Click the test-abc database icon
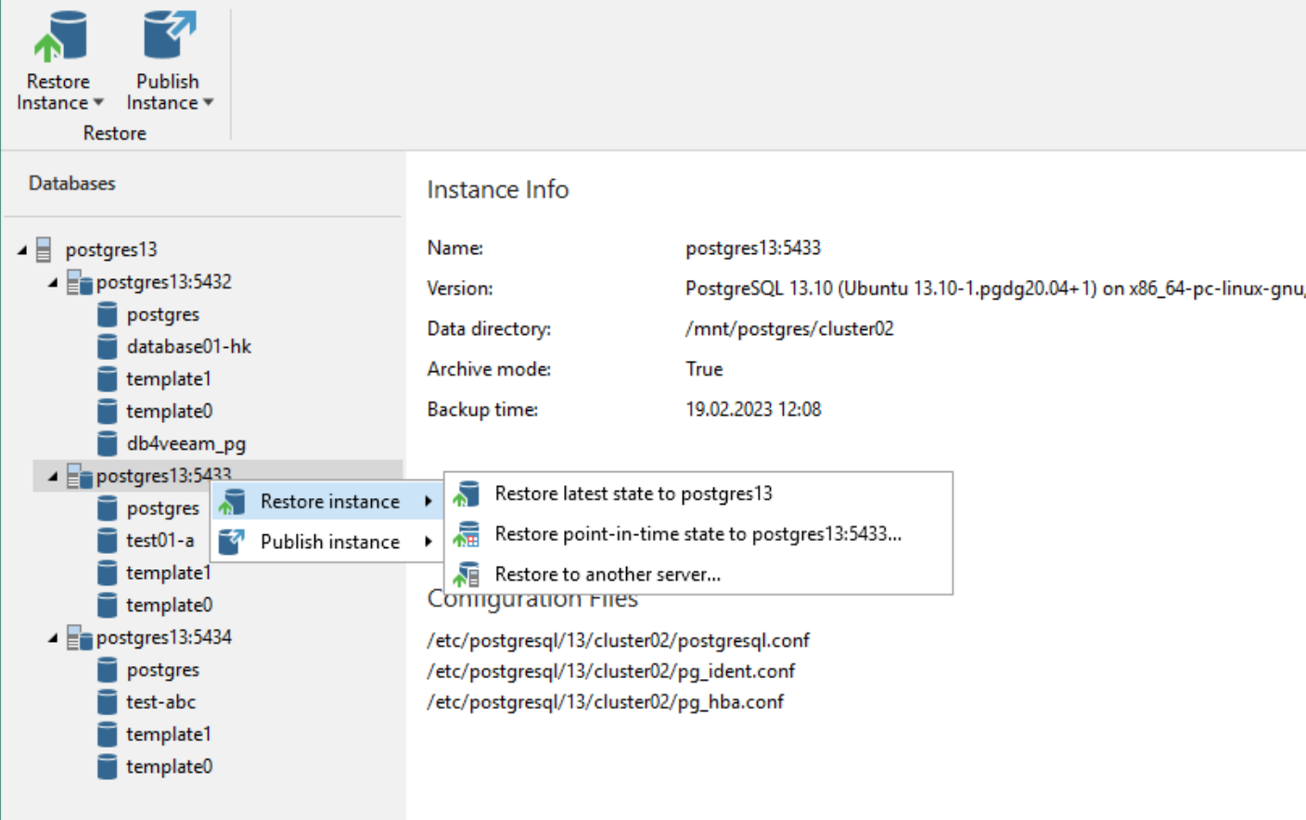The image size is (1306, 820). [108, 702]
